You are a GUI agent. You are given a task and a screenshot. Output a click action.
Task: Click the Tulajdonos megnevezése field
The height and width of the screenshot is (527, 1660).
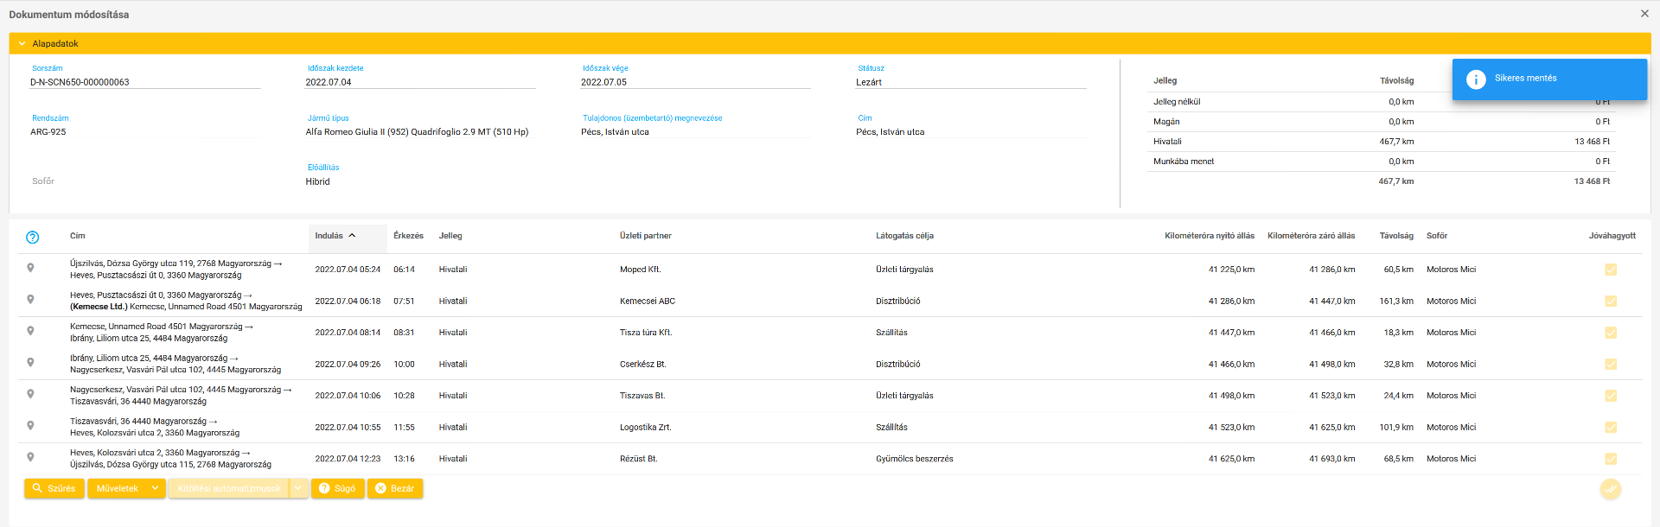click(696, 132)
